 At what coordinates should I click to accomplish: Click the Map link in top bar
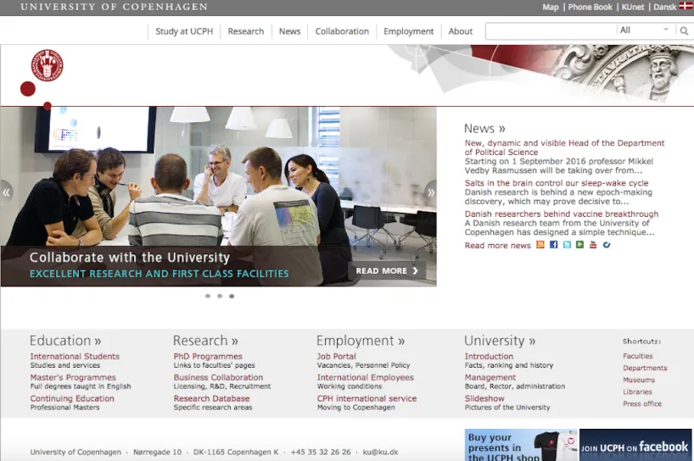(x=551, y=7)
